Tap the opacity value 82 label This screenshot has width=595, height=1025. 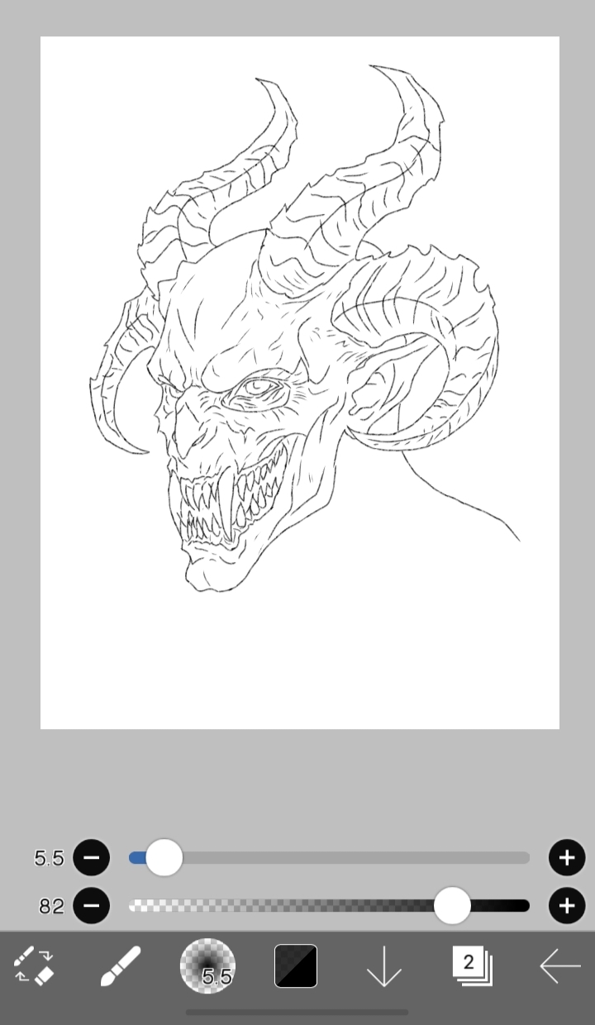51,907
